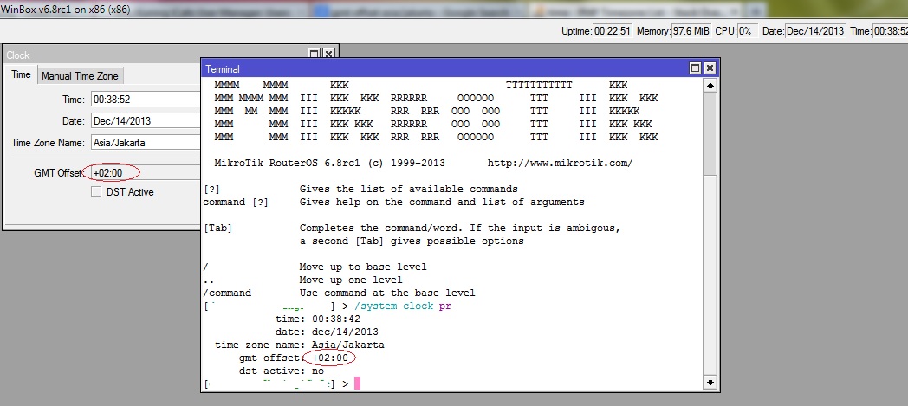
Task: Click the time: 00:38:42 line in Terminal
Action: [x=318, y=319]
